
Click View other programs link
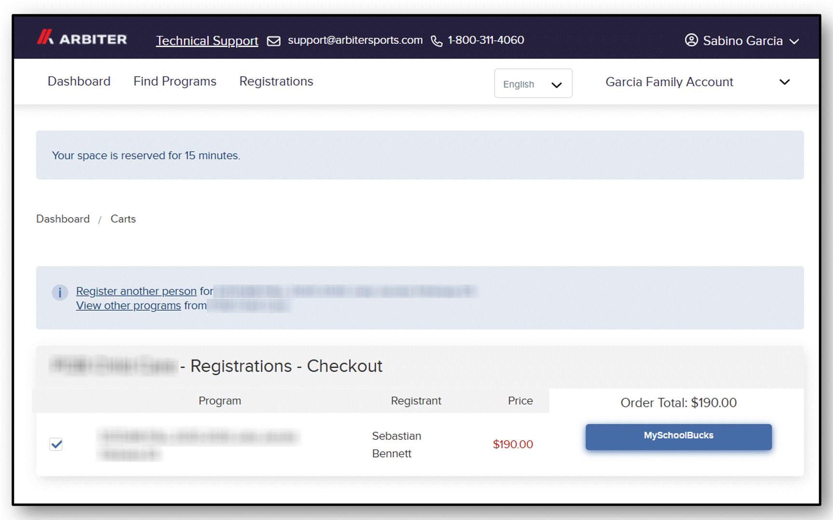129,306
